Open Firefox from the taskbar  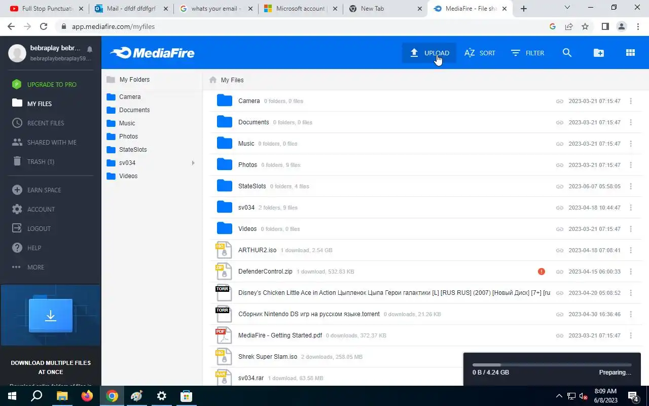point(87,396)
